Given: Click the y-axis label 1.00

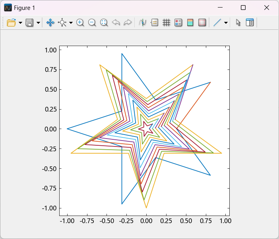Looking at the screenshot, I should click(x=50, y=50).
